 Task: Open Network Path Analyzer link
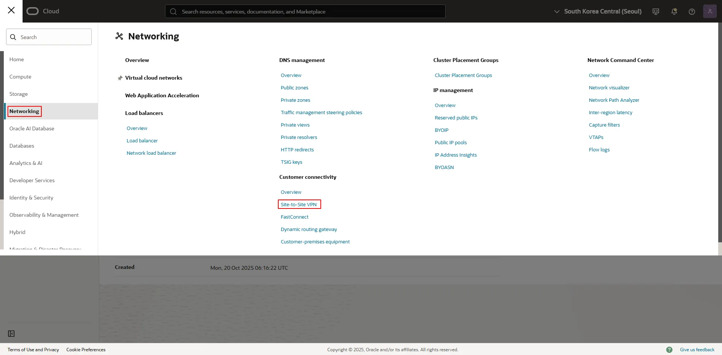tap(614, 100)
